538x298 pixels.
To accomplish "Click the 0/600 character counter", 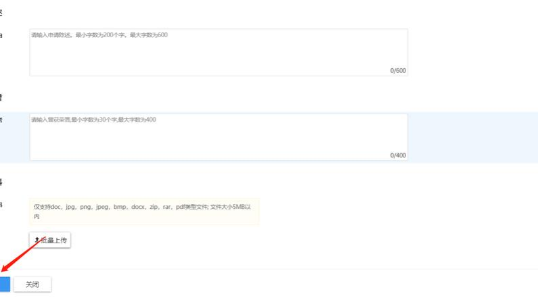I will [398, 70].
